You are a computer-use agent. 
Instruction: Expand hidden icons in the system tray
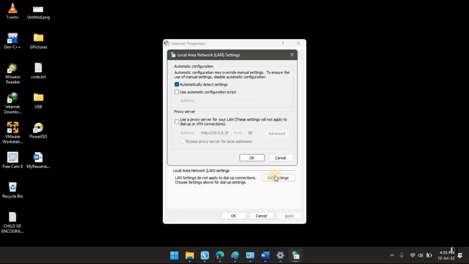(x=392, y=255)
